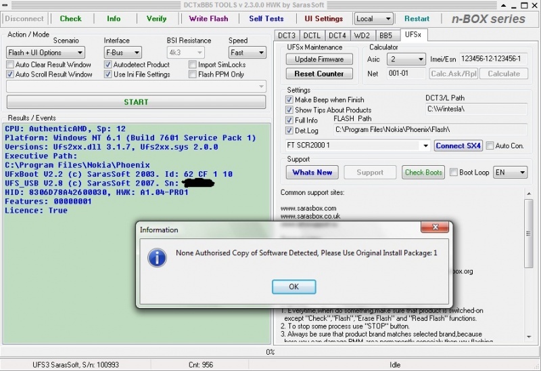Click the Net 001-01 input field

pos(406,74)
